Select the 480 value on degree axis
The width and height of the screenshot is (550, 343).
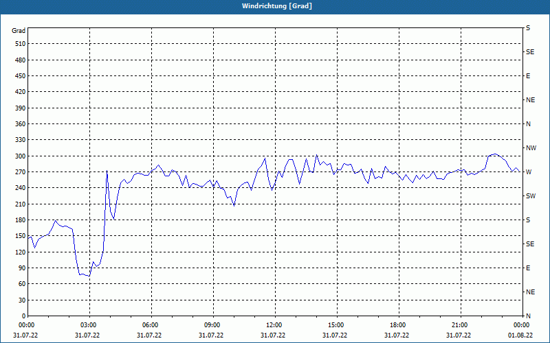pos(21,60)
